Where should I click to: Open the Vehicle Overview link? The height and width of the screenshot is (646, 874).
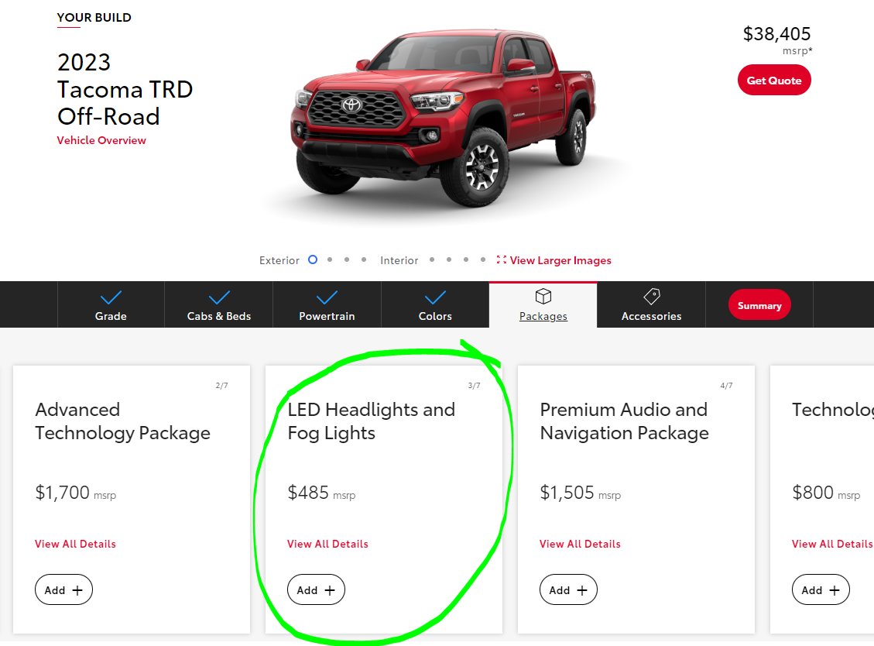(101, 140)
